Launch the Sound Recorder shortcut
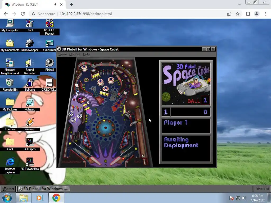The width and height of the screenshot is (271, 203). point(30,67)
